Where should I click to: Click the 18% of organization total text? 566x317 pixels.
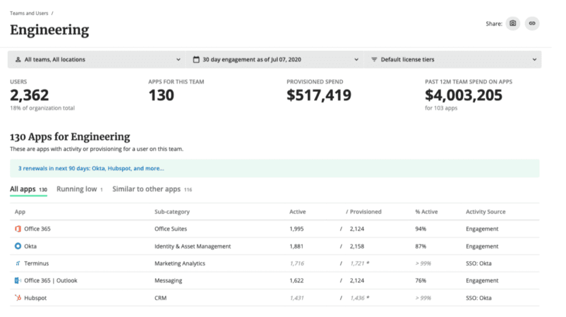coord(42,108)
